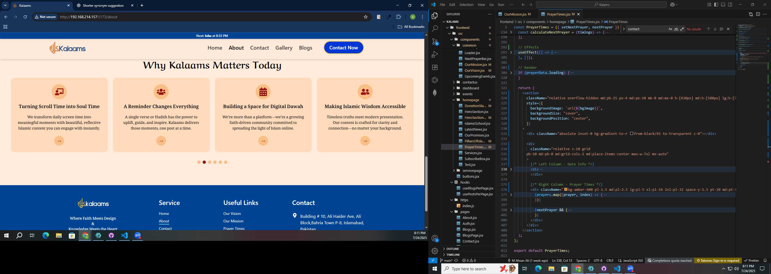
Task: Open remote window indicator in status bar
Action: point(433,261)
